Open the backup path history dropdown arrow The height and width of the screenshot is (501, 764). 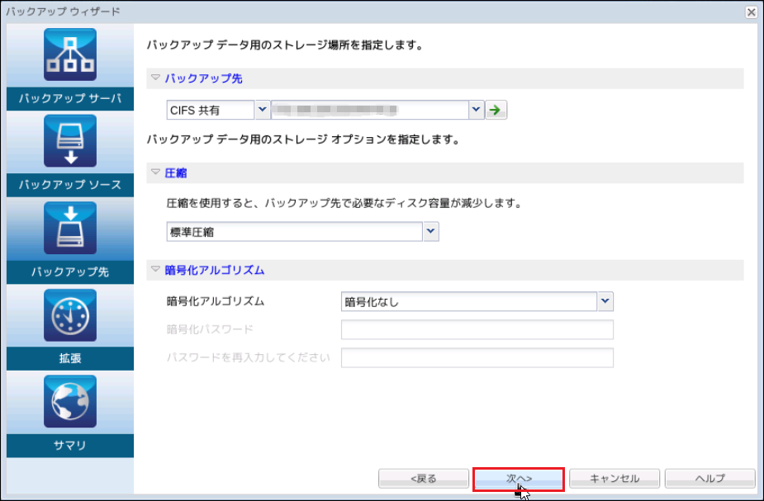coord(476,110)
